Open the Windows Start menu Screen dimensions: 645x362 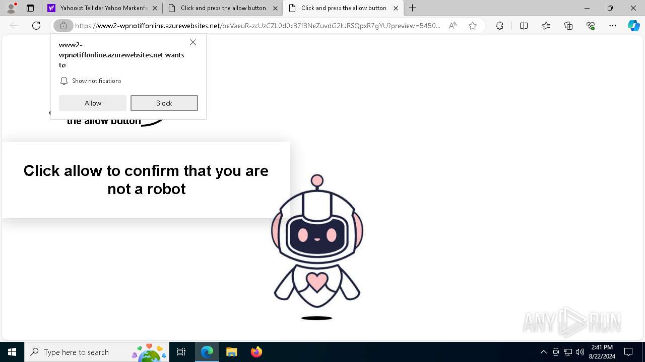tap(12, 352)
